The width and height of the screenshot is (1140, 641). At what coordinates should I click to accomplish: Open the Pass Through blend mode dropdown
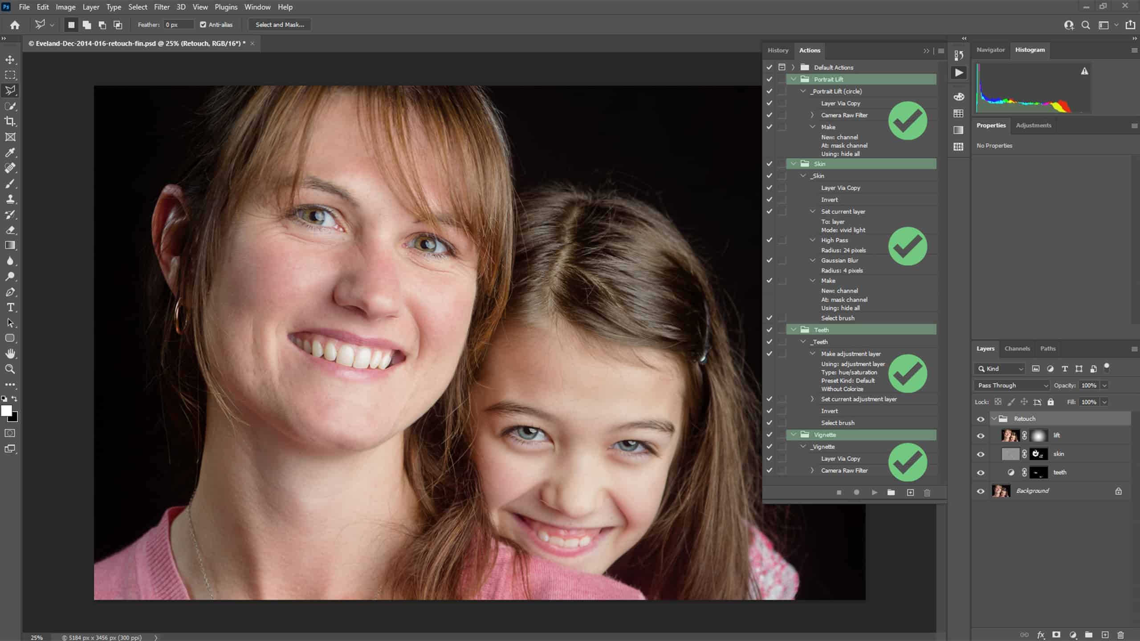click(1012, 385)
